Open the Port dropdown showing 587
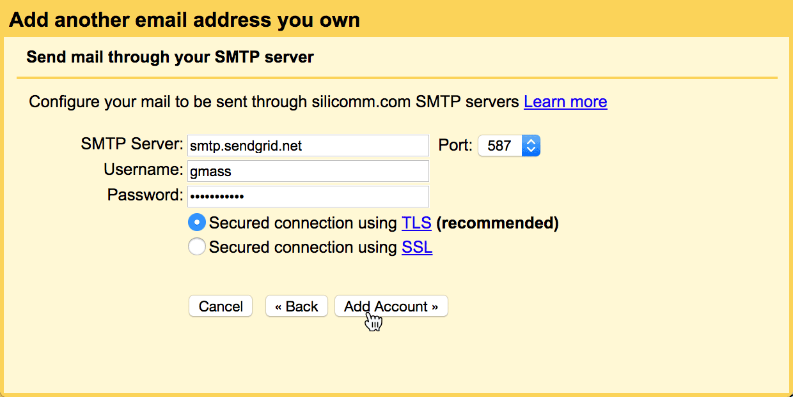The image size is (793, 397). coord(509,146)
